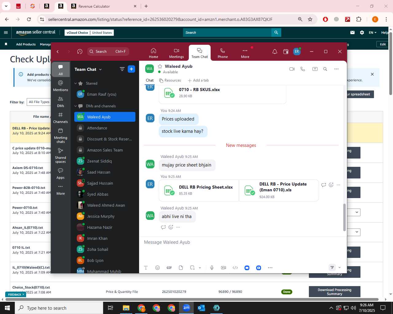Add reaction to abhi live ni tha message
Viewport: 393px width, 314px height.
click(171, 227)
